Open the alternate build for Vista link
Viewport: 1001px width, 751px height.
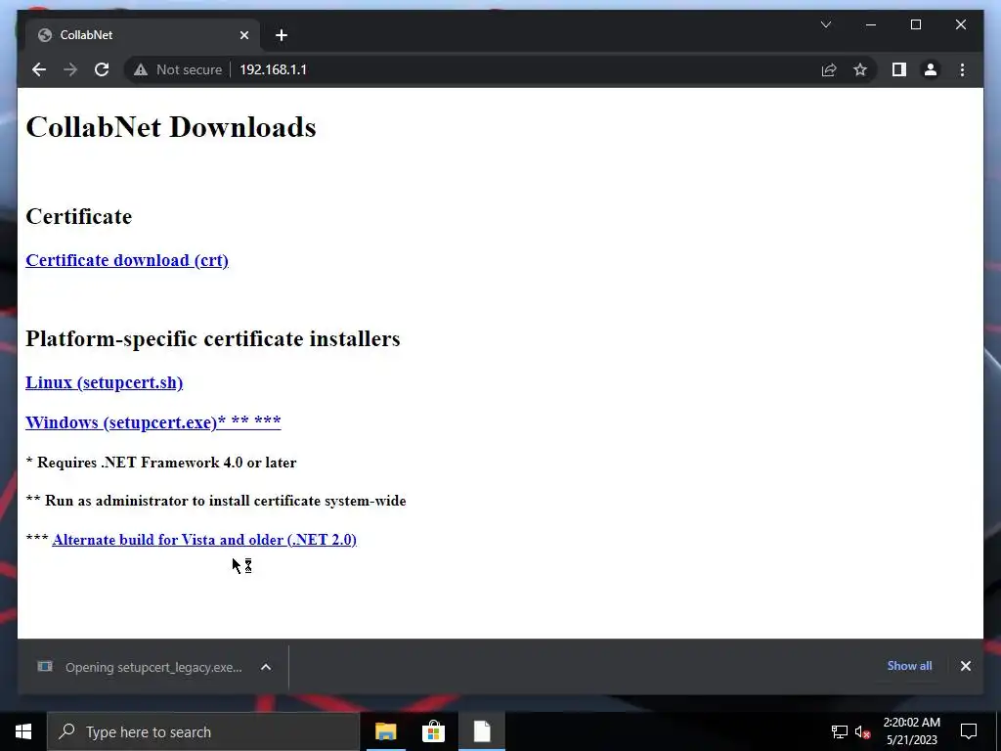point(204,540)
